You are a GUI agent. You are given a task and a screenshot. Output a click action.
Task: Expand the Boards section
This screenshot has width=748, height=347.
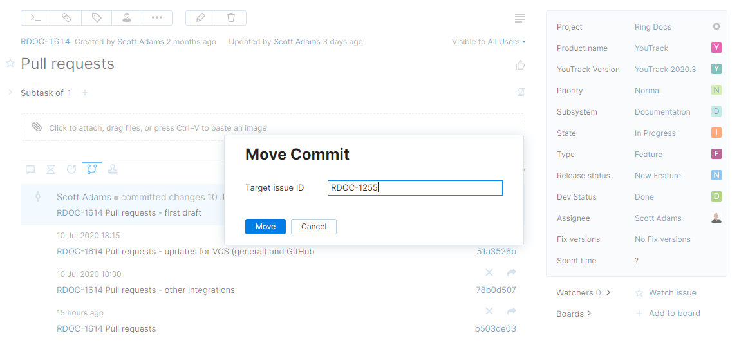pos(589,314)
